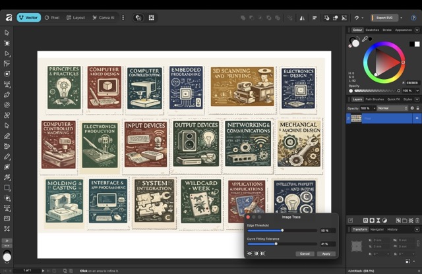Click the Edge Threshold slider handle
The image size is (422, 274).
tap(282, 231)
